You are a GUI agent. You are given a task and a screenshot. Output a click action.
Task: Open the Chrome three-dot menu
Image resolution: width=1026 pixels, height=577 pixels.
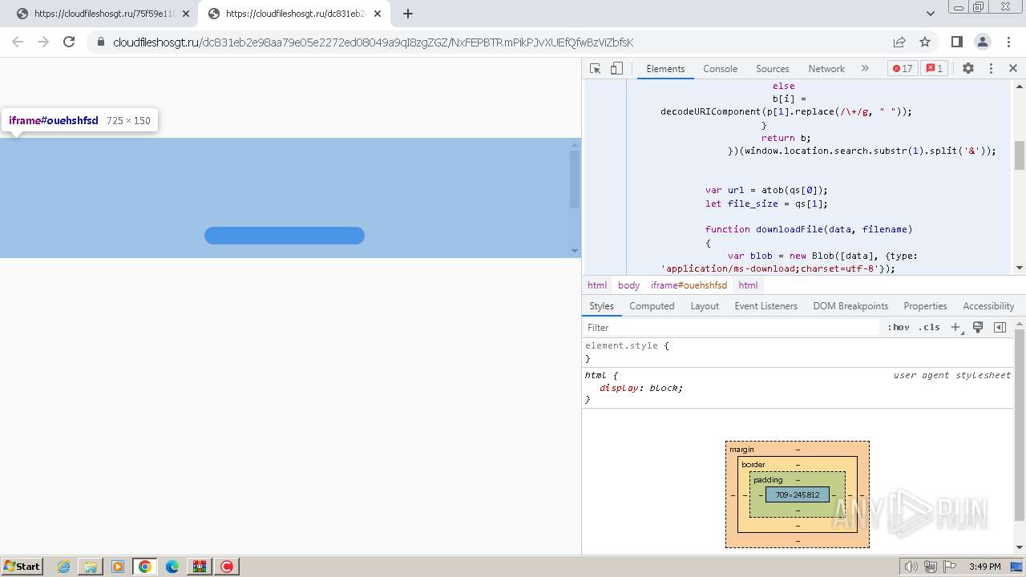point(1008,42)
